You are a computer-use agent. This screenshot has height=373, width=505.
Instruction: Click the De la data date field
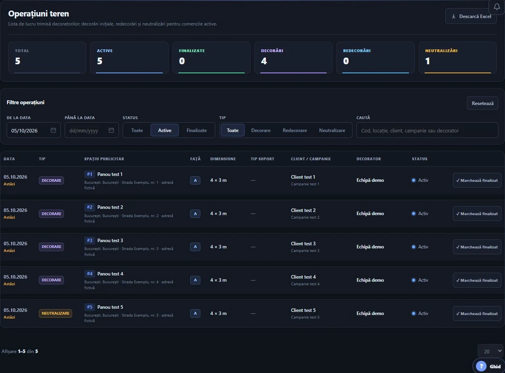(x=34, y=130)
